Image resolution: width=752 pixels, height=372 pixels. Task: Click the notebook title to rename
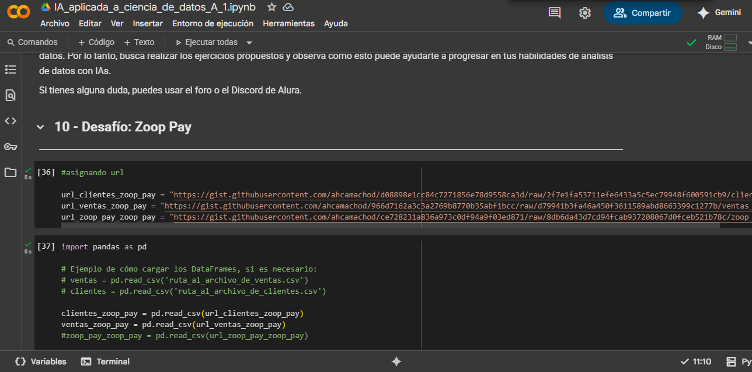pos(155,7)
